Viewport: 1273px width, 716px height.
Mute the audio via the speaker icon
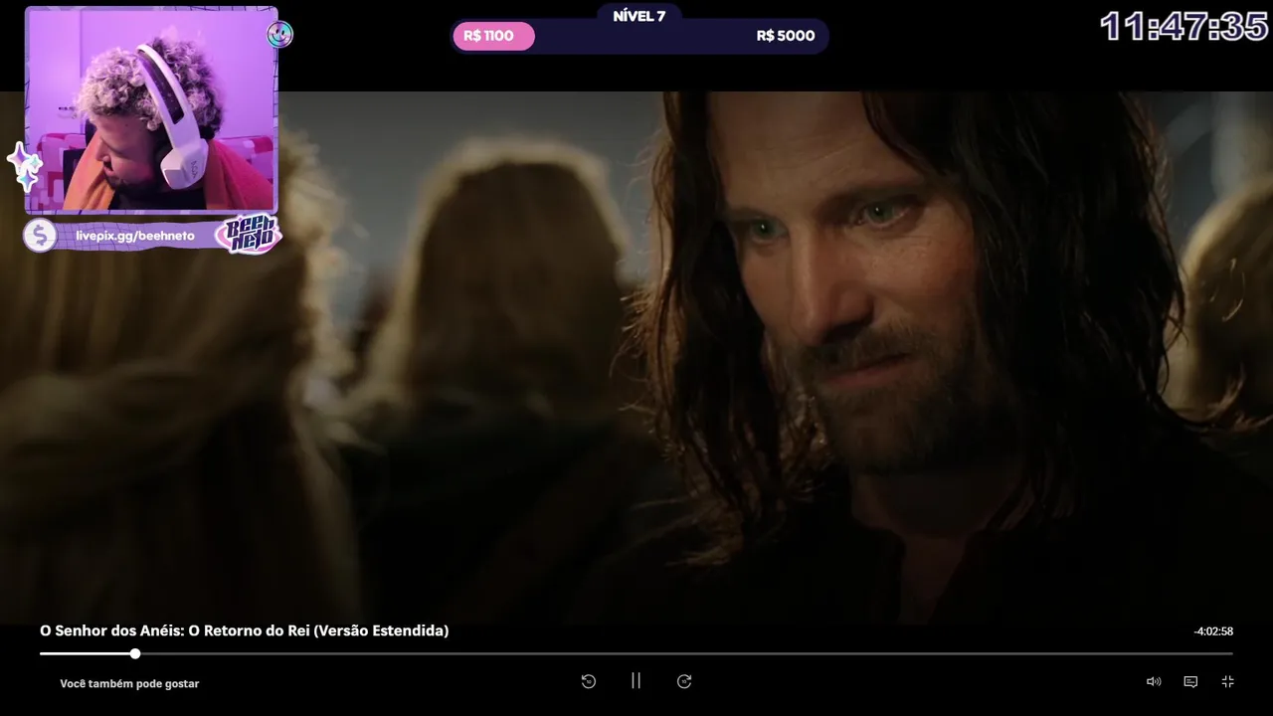click(x=1154, y=681)
